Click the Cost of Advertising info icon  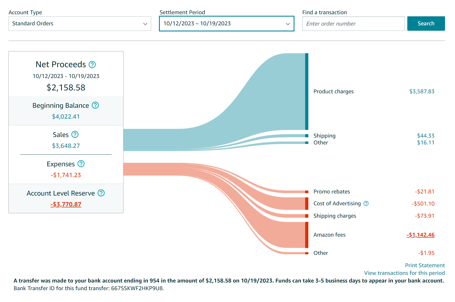[x=366, y=203]
